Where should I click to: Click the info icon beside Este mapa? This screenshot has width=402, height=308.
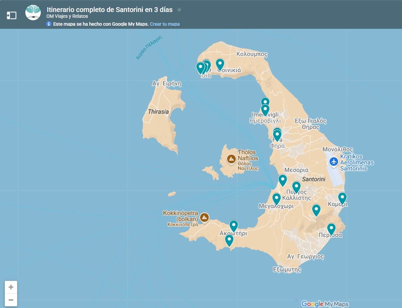click(x=49, y=24)
